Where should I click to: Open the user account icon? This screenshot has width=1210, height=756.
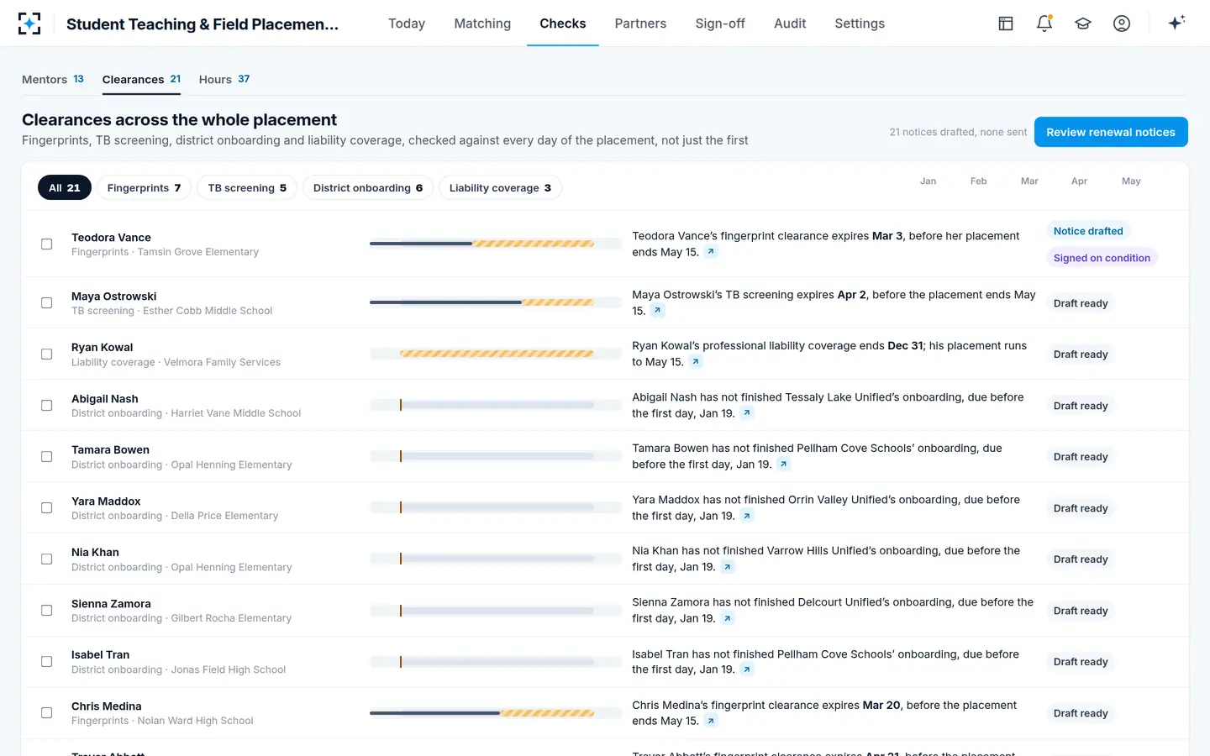point(1122,24)
